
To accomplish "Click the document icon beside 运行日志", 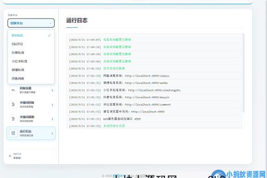I will 13,133.
